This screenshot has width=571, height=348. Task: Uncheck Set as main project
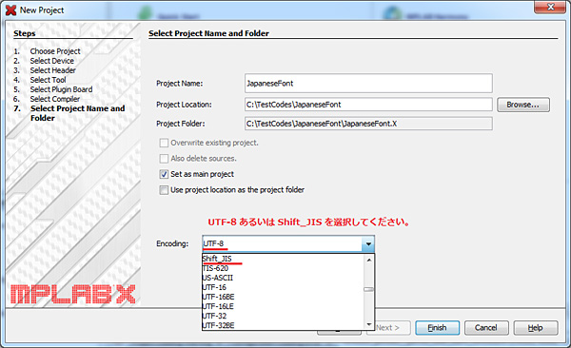coord(164,174)
